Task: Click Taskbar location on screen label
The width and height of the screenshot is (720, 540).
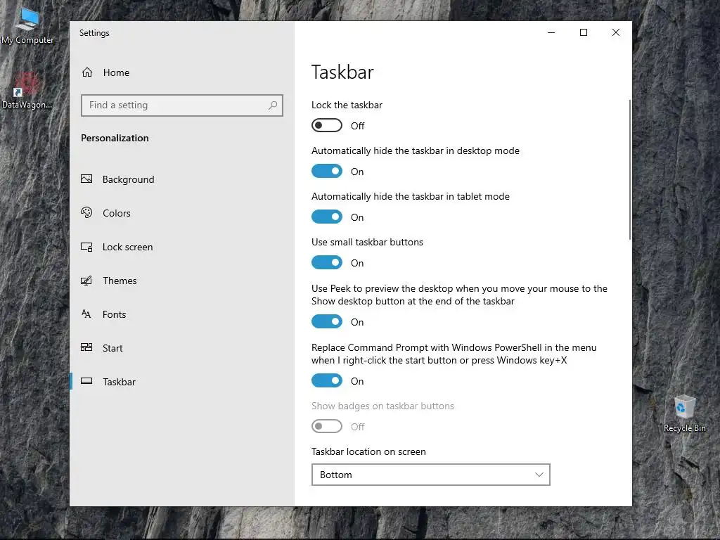Action: pos(368,452)
